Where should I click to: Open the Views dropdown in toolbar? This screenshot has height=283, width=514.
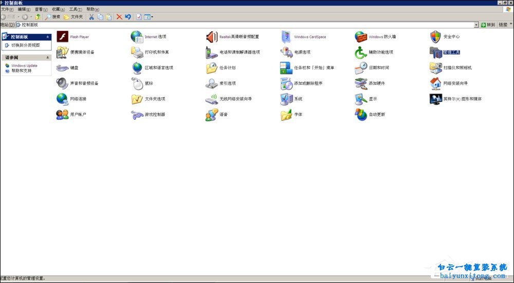148,17
